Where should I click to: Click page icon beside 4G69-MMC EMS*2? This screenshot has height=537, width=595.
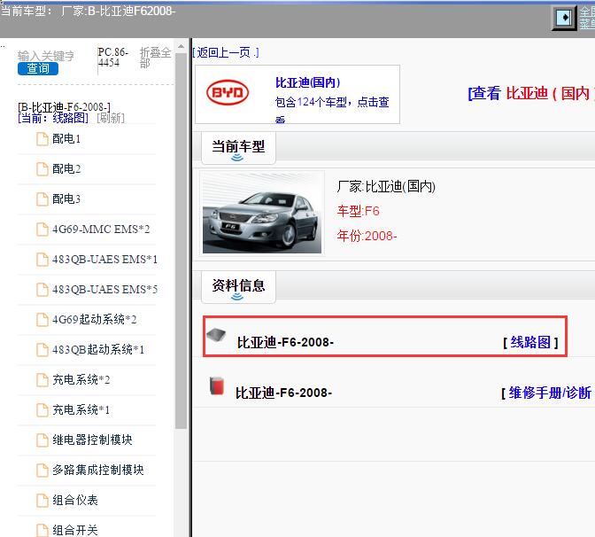42,230
